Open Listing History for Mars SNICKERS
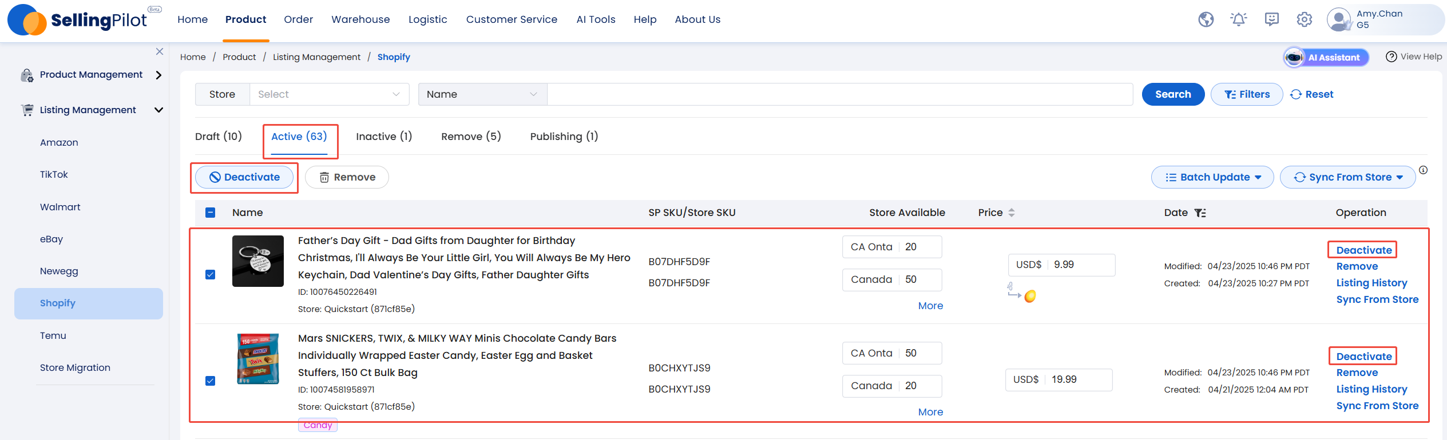The height and width of the screenshot is (440, 1447). pyautogui.click(x=1371, y=389)
